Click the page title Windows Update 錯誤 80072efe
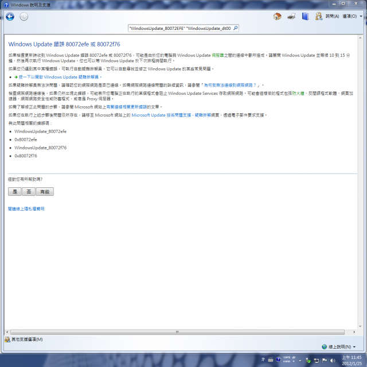This screenshot has width=367, height=367. (x=64, y=44)
